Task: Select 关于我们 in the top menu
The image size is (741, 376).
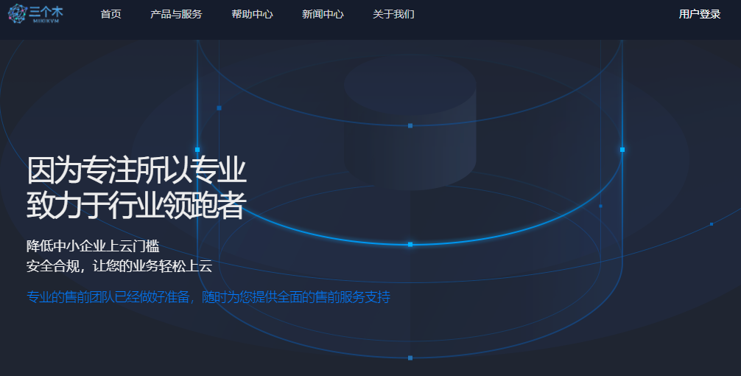Action: tap(393, 14)
